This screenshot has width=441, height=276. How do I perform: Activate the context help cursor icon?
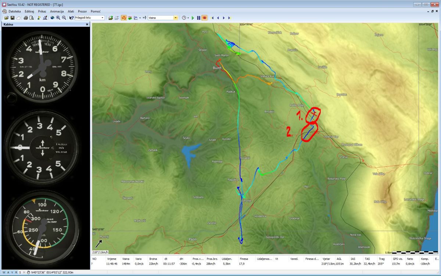(71, 18)
